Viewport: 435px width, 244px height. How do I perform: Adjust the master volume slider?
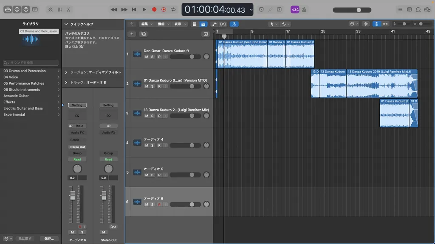coord(352,10)
